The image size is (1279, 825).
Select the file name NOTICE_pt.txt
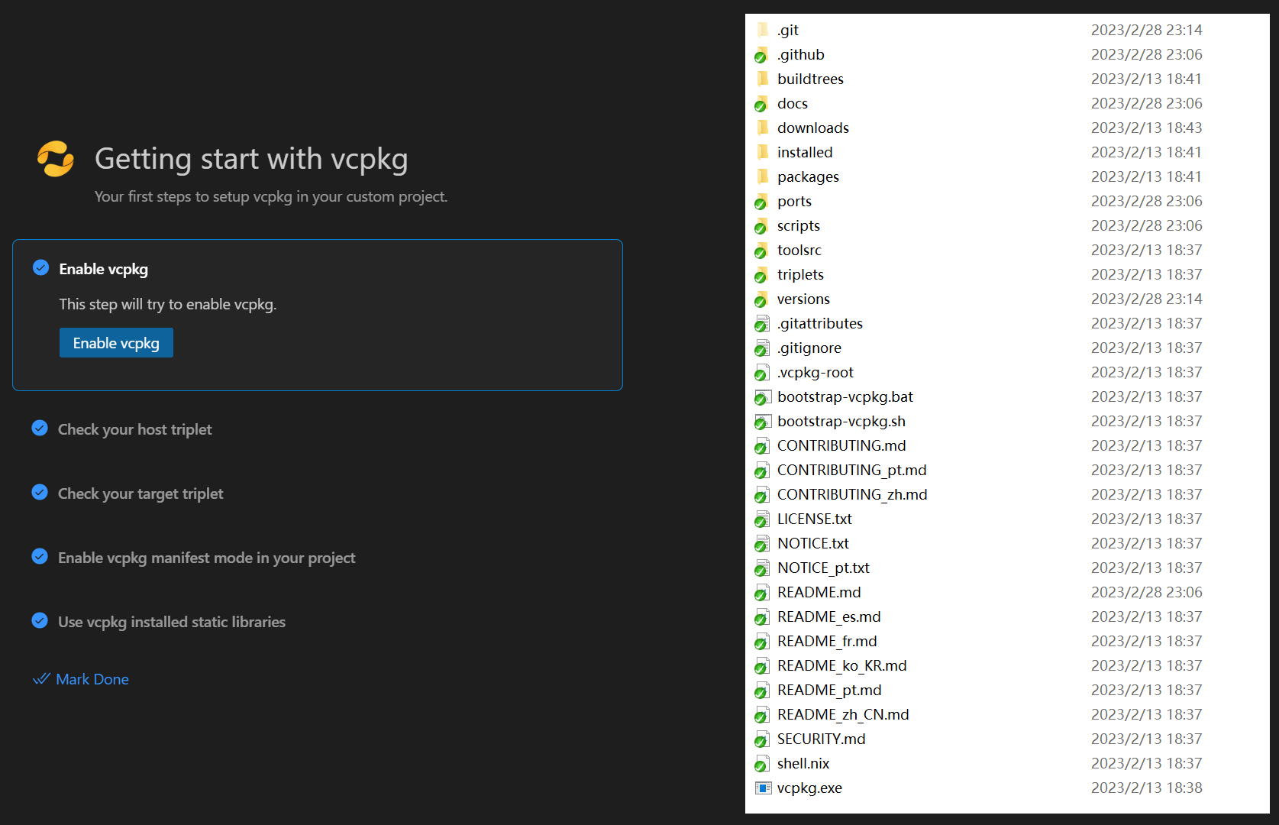click(823, 568)
